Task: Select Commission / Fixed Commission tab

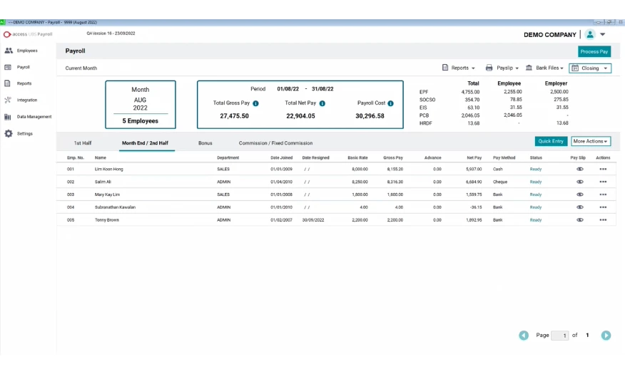Action: tap(275, 143)
